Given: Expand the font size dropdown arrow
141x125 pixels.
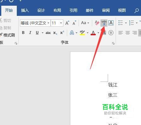Looking at the screenshot, I should [61, 23].
